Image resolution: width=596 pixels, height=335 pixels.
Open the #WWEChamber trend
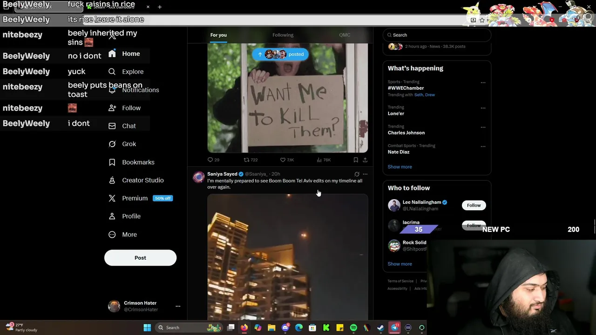pyautogui.click(x=406, y=88)
